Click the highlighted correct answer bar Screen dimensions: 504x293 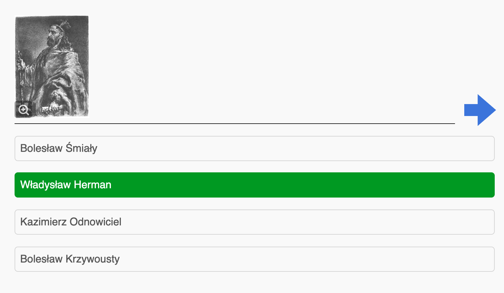pos(254,185)
